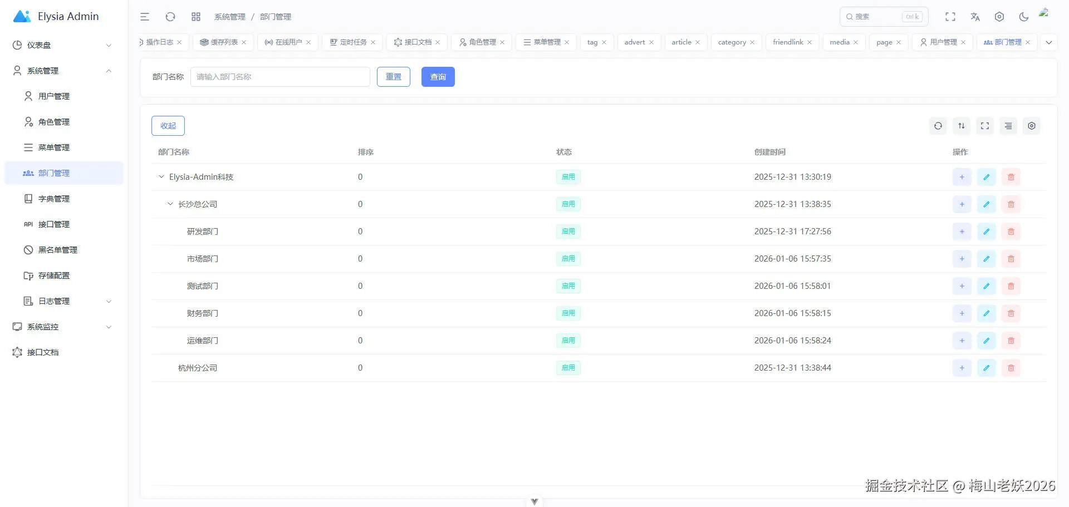This screenshot has width=1069, height=507.
Task: Edit the 运维部门 row
Action: pyautogui.click(x=987, y=341)
